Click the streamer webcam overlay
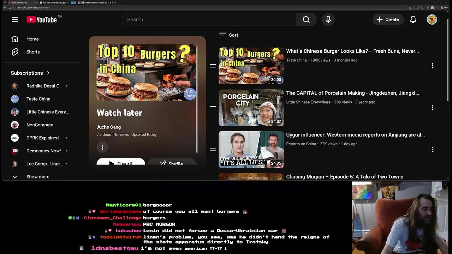 (400, 218)
